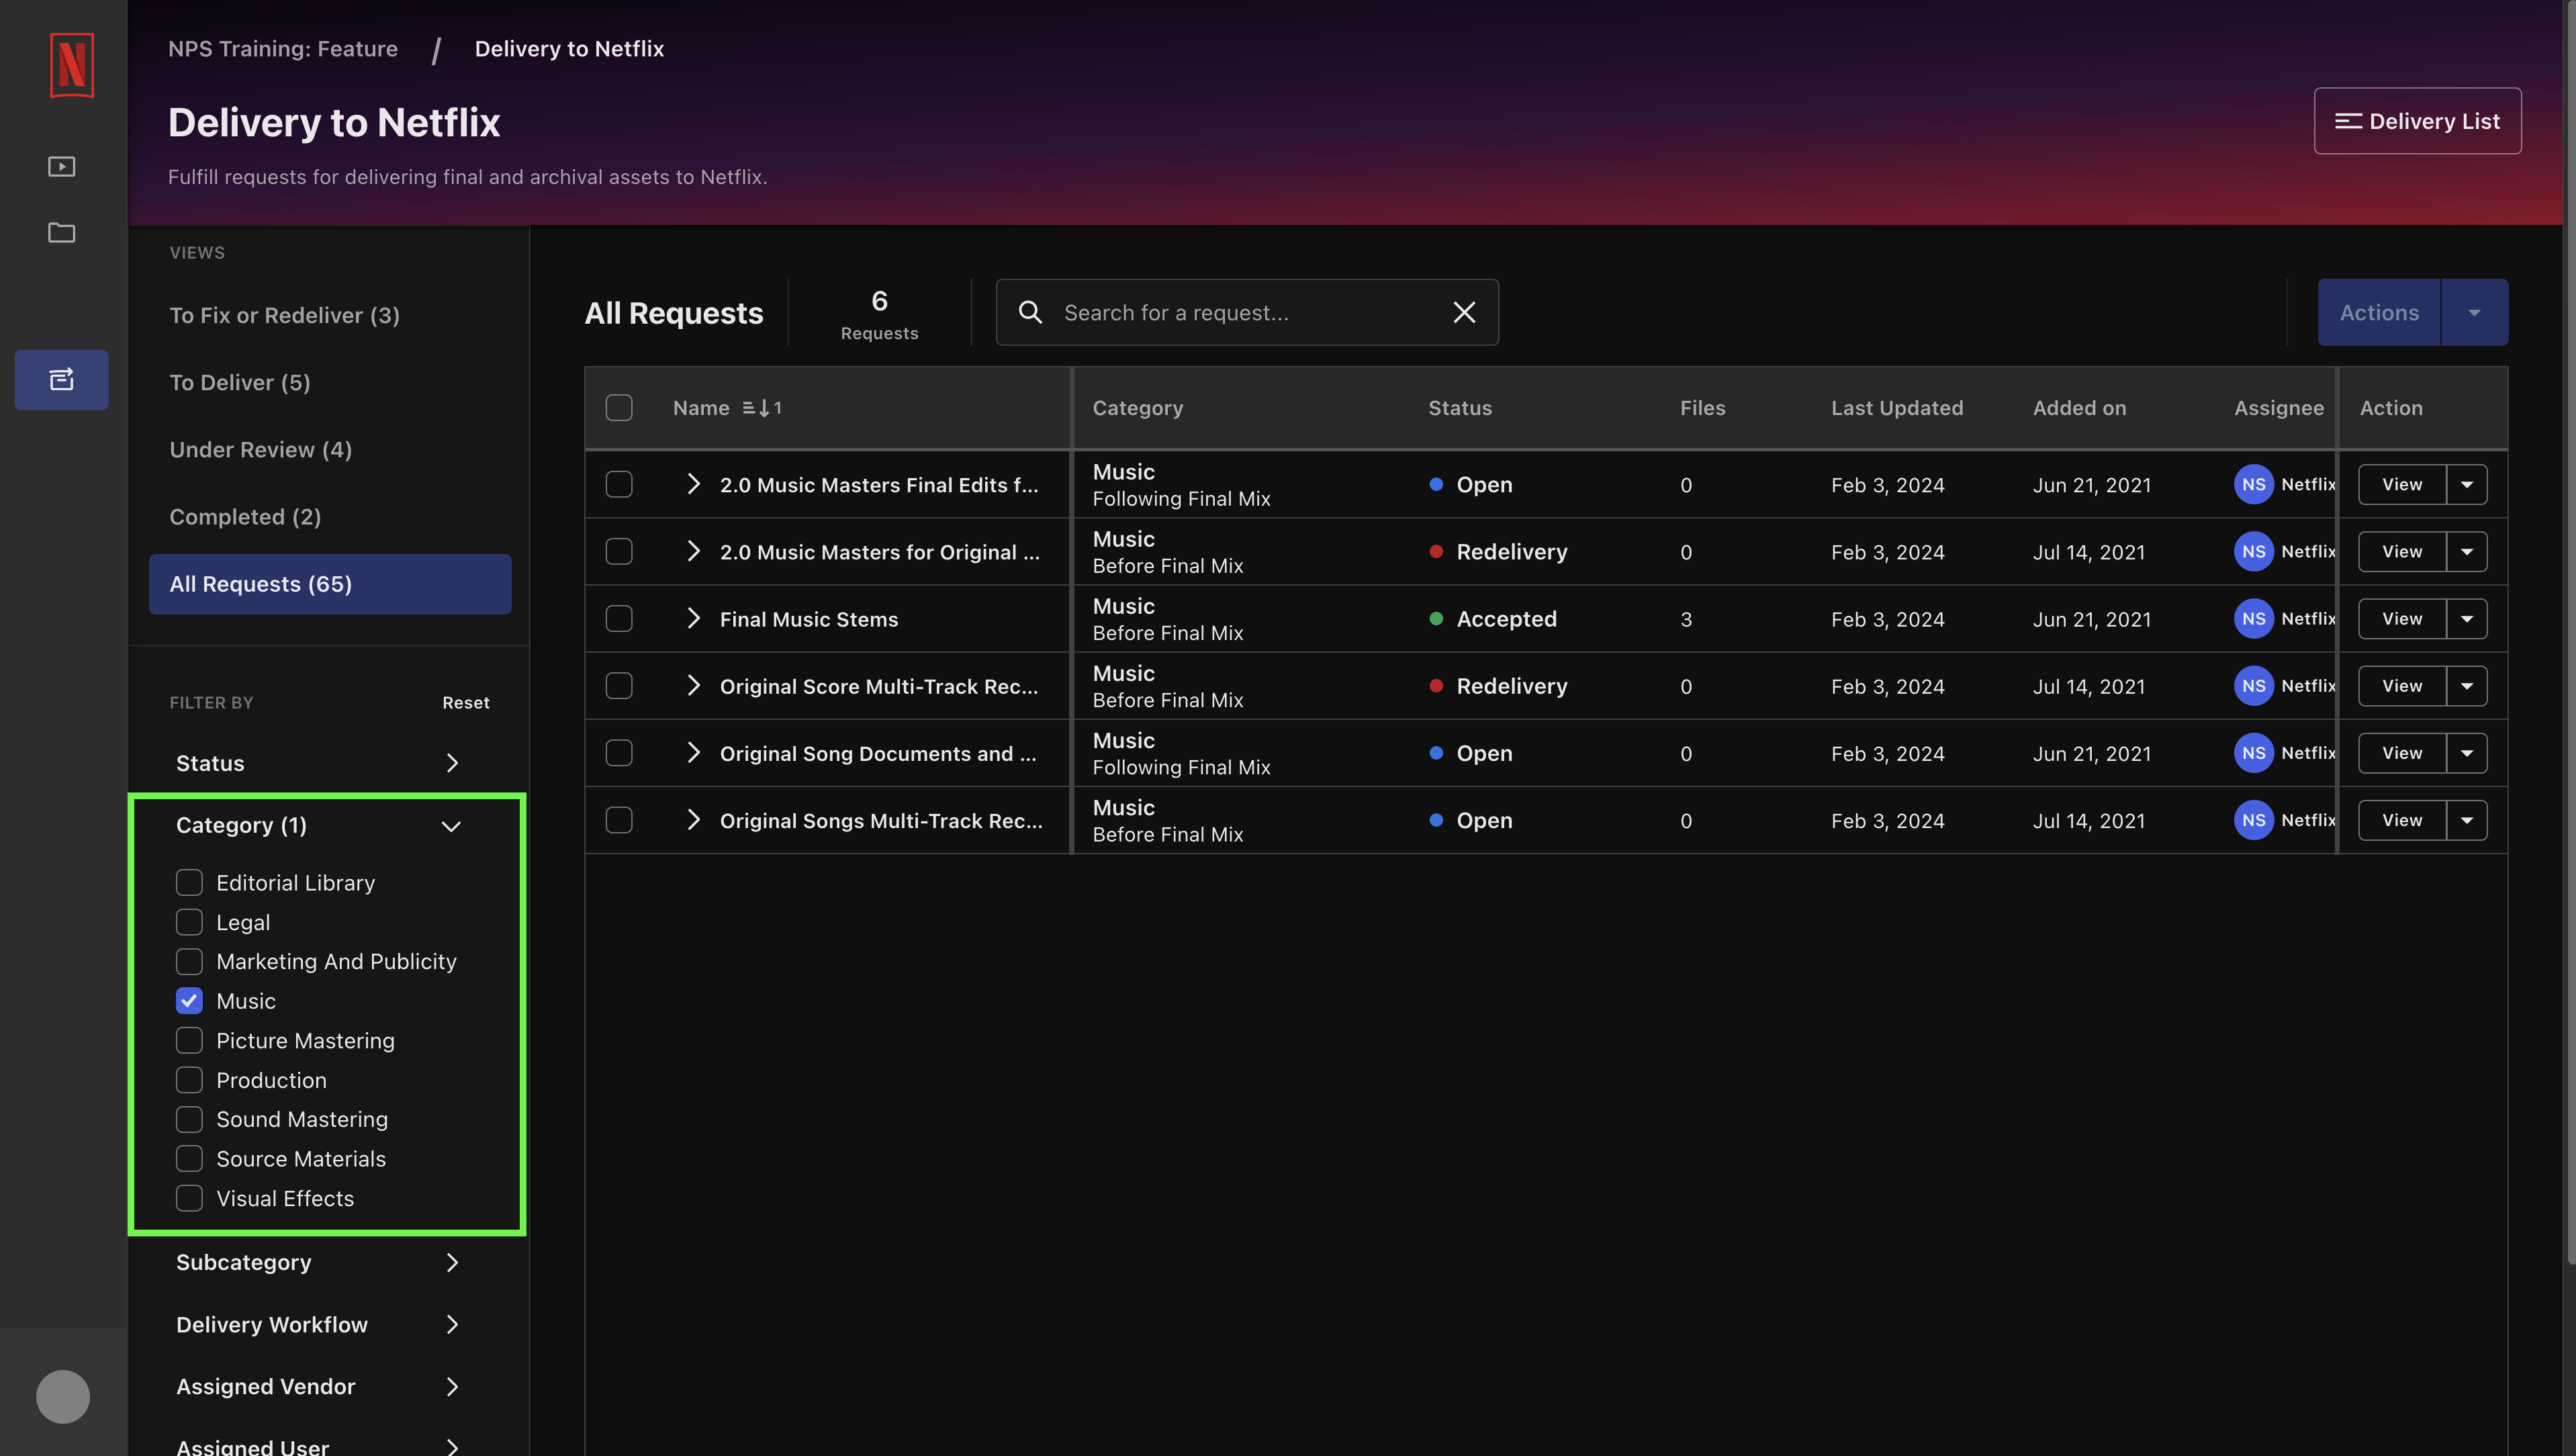
Task: Check the Sound Mastering category filter
Action: coord(189,1119)
